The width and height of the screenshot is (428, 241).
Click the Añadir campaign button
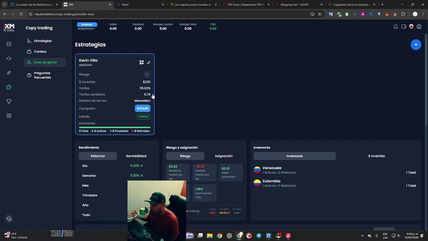[x=142, y=108]
